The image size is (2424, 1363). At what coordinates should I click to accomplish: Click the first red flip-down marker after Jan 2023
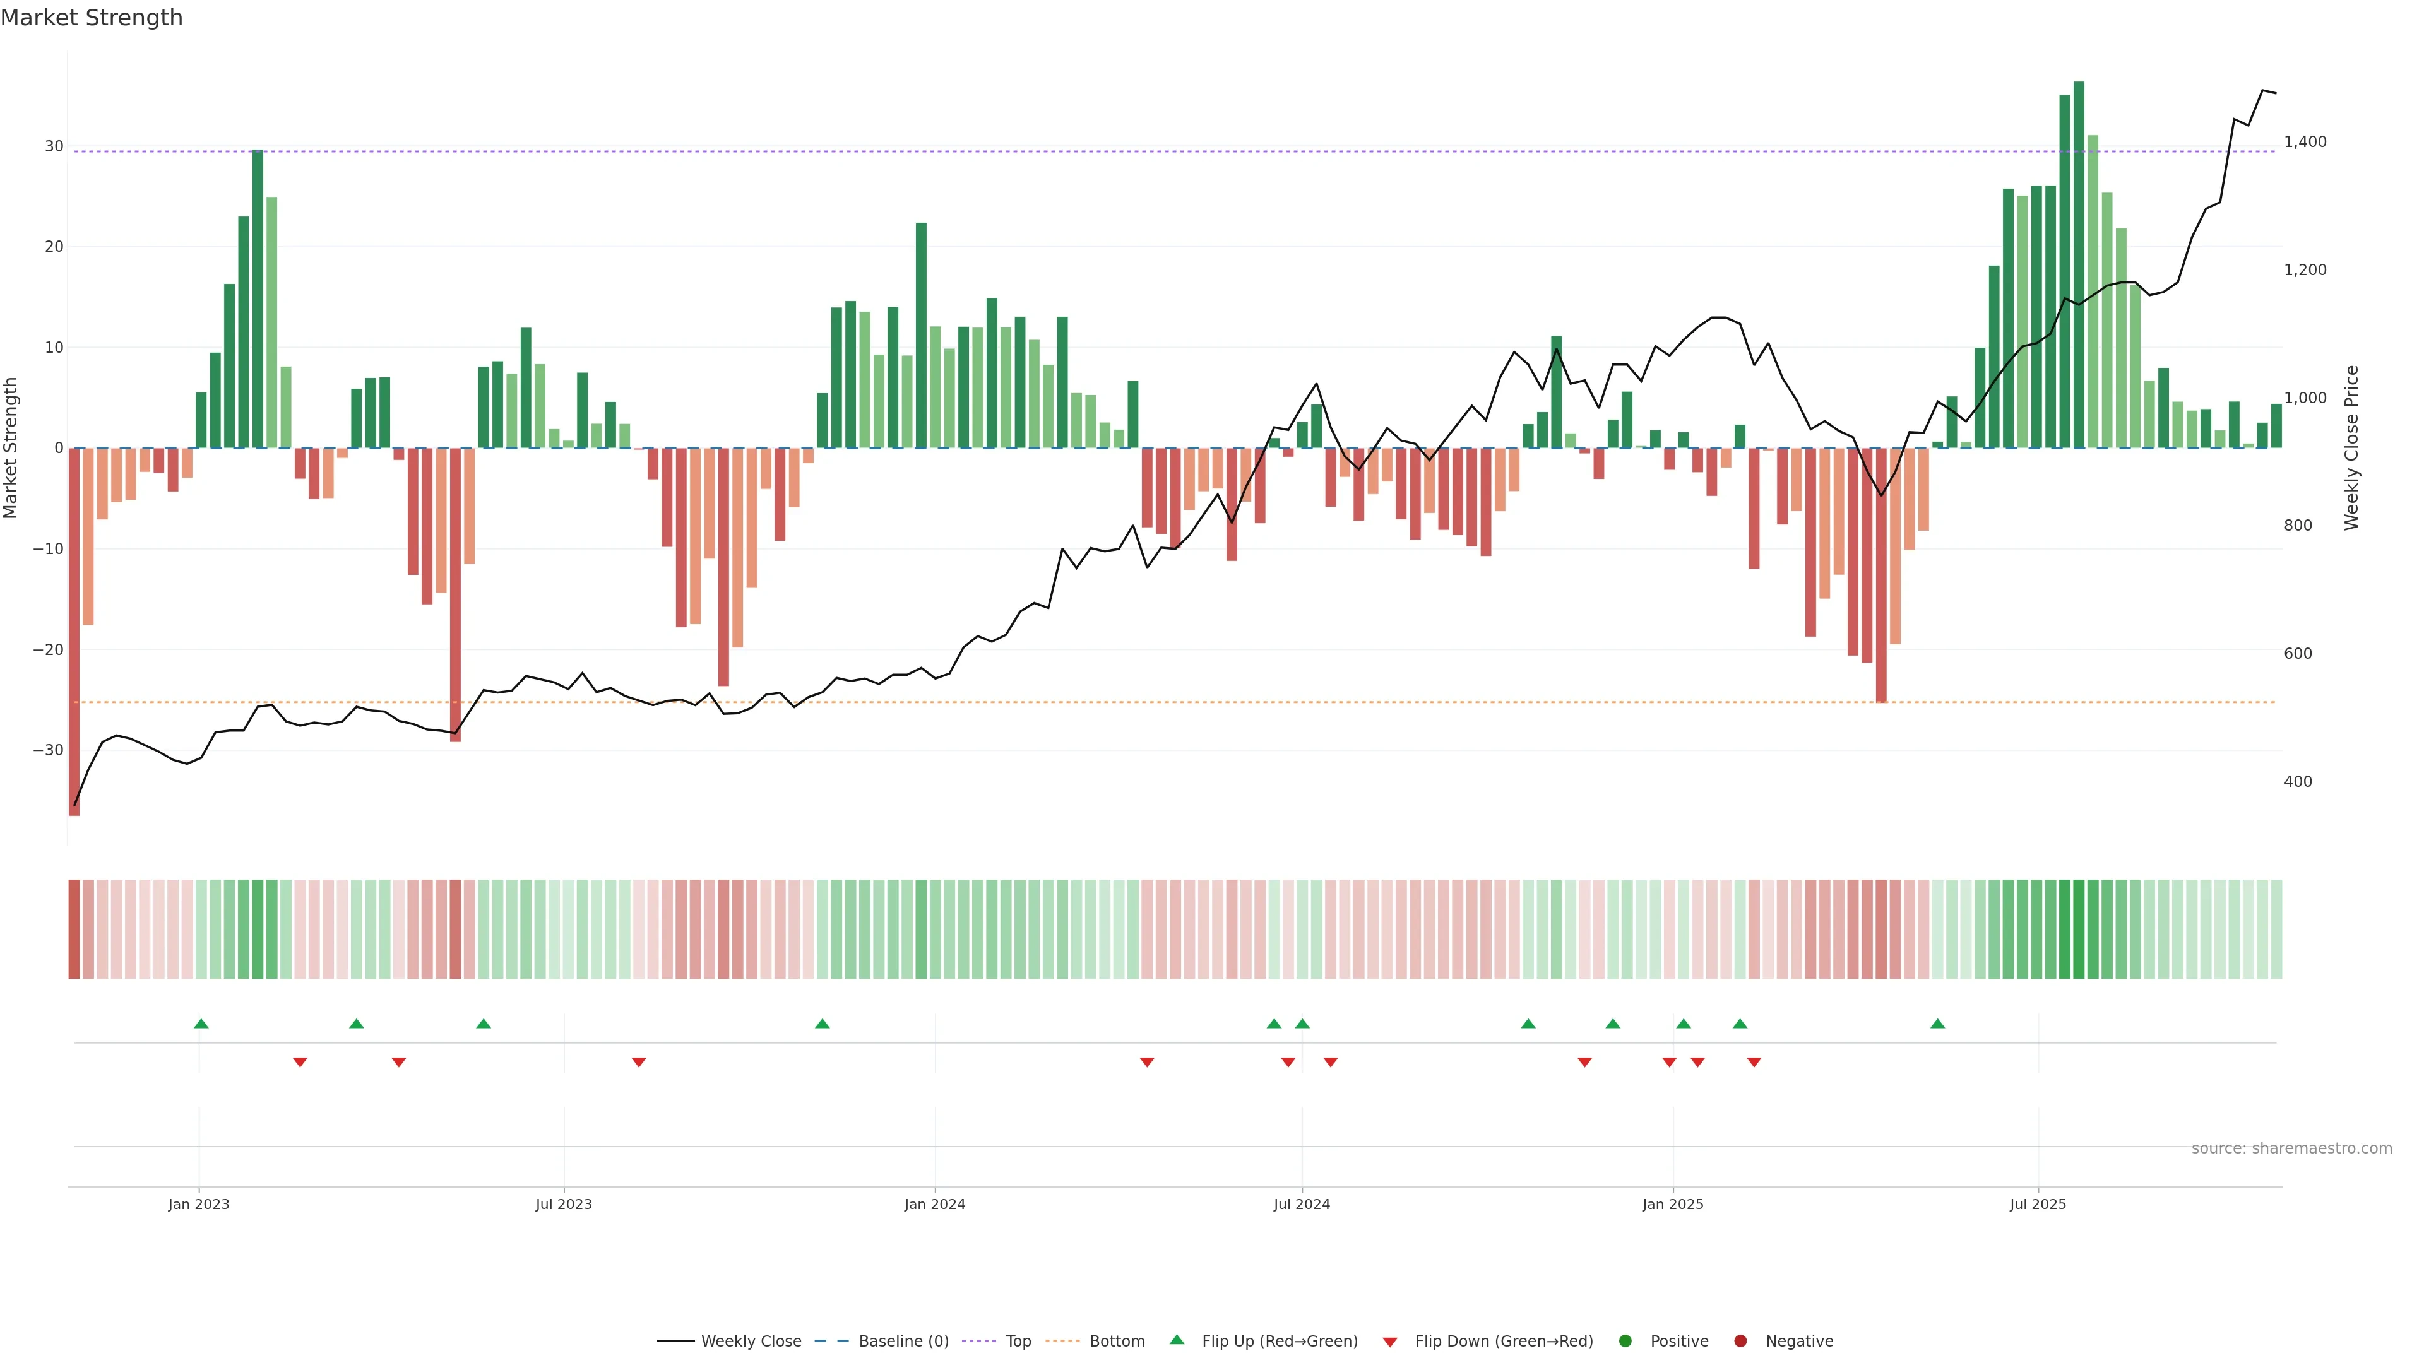click(x=299, y=1062)
